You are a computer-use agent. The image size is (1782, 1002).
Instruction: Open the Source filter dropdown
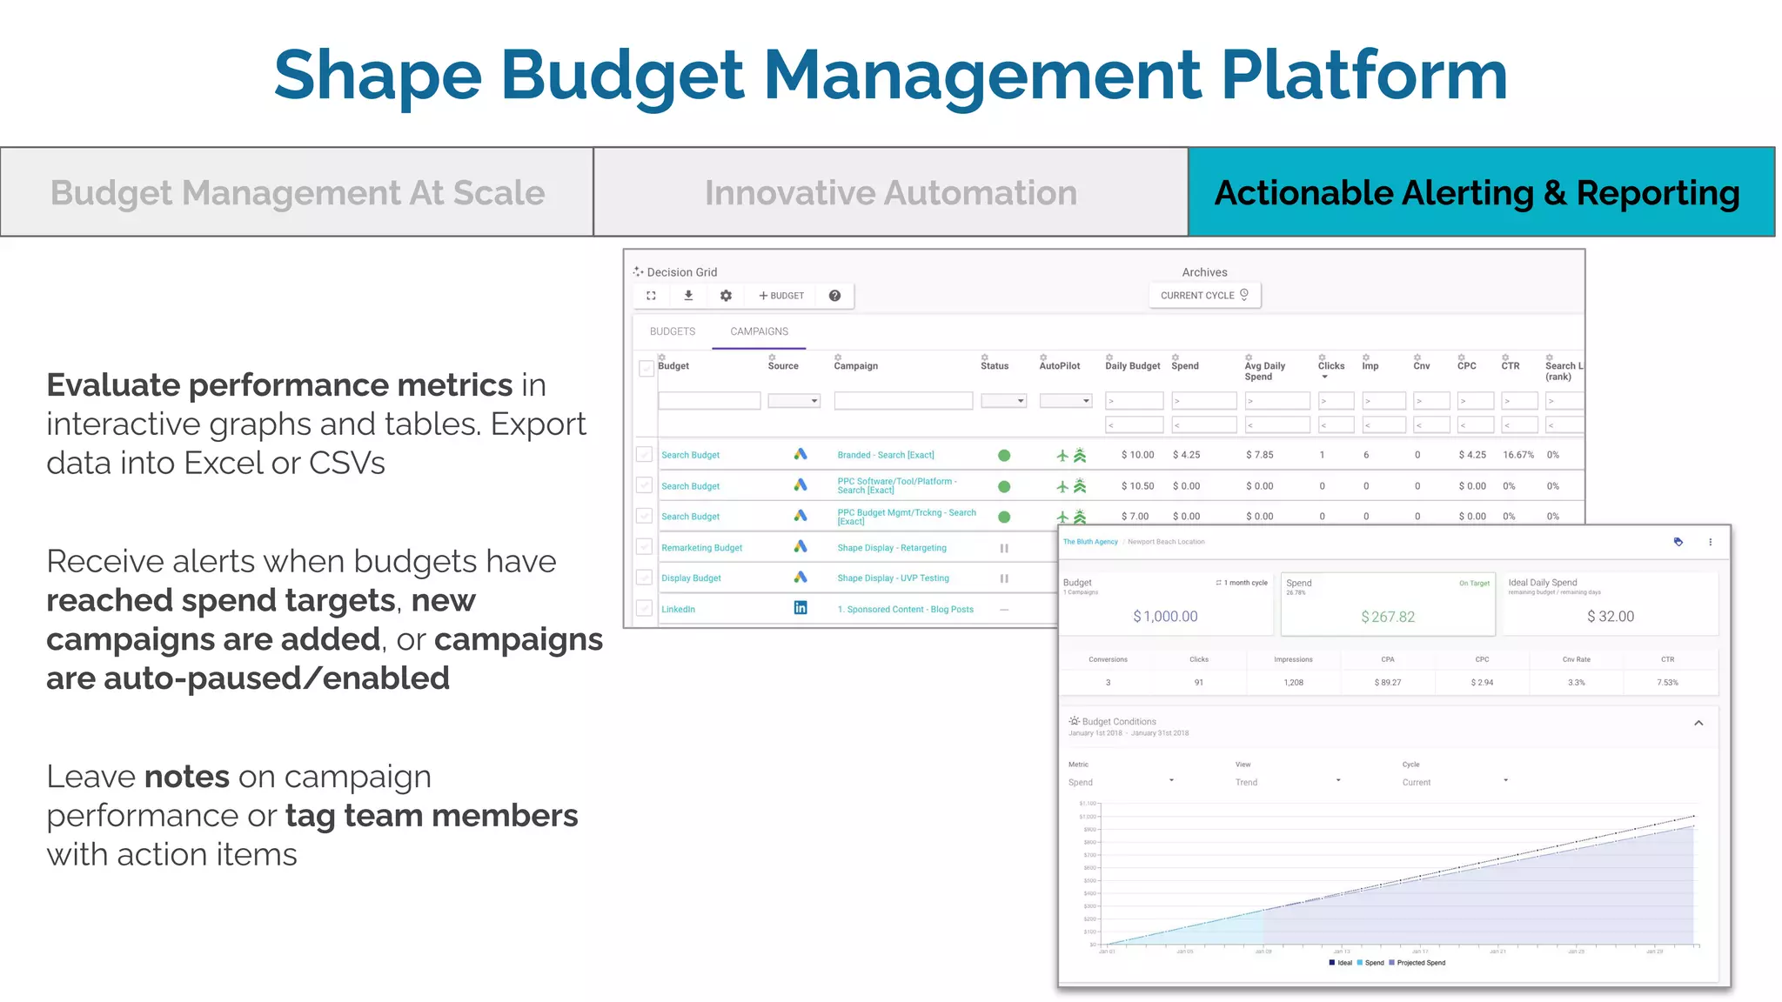click(x=794, y=400)
